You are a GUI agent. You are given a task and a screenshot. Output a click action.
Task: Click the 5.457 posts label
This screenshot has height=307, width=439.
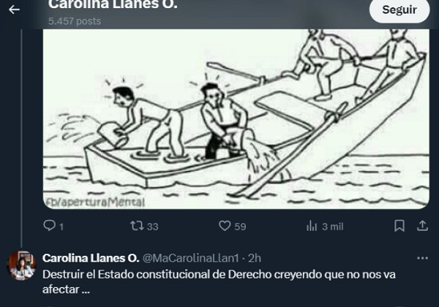75,21
